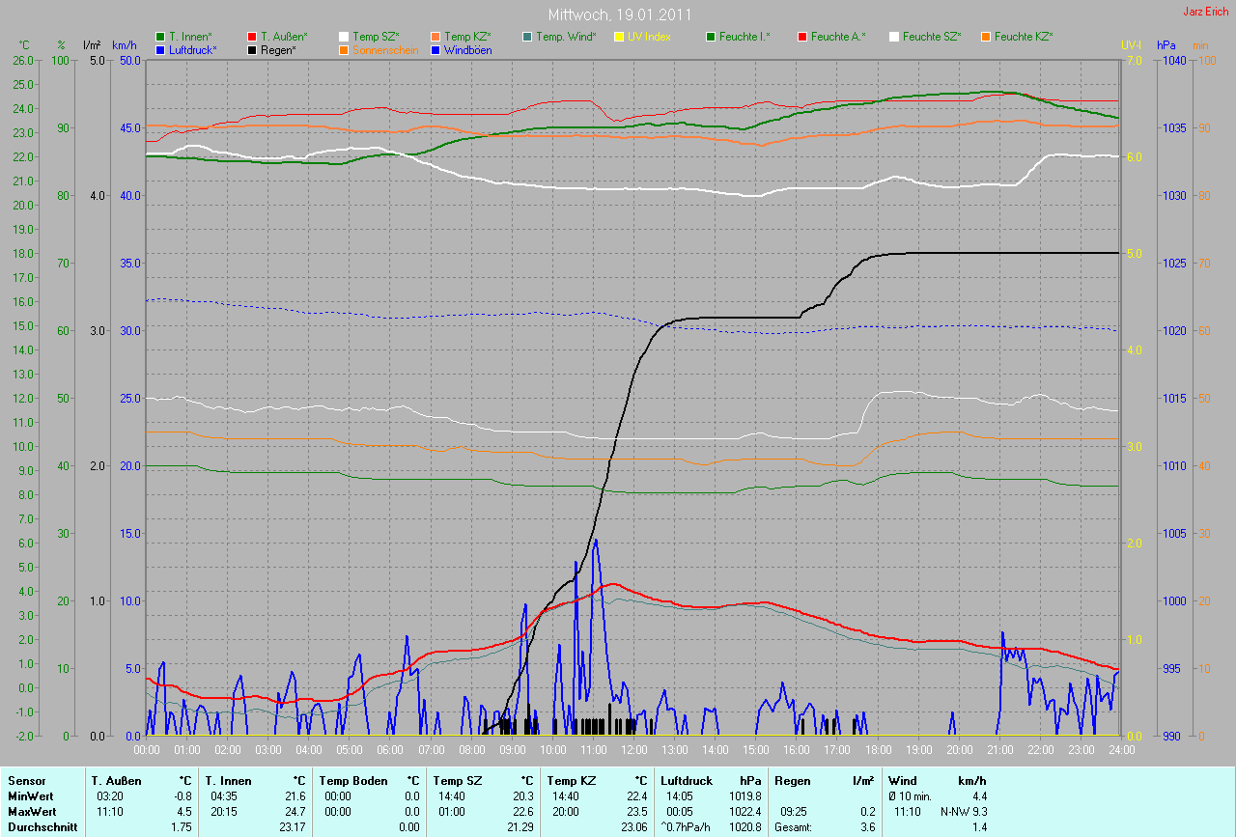Viewport: 1236px width, 837px height.
Task: Click the Luftdruck maximum 1022.4
Action: click(745, 812)
